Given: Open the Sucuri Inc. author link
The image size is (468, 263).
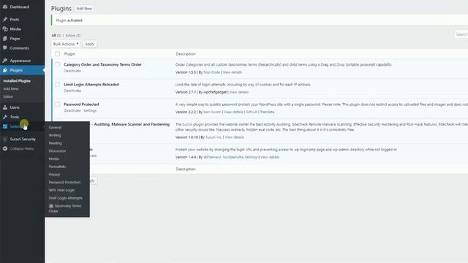Looking at the screenshot, I should [214, 137].
